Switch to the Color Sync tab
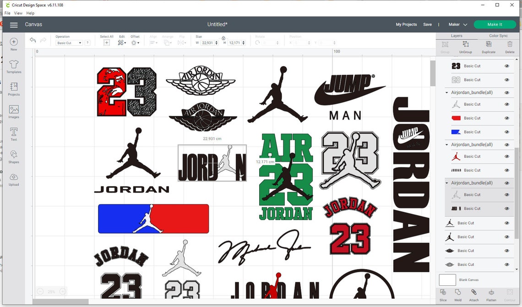 click(498, 36)
